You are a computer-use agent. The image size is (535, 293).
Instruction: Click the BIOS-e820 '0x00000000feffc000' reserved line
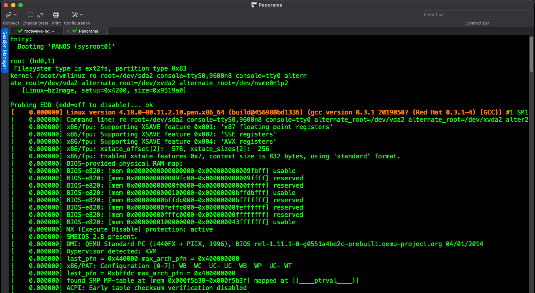tap(157, 207)
